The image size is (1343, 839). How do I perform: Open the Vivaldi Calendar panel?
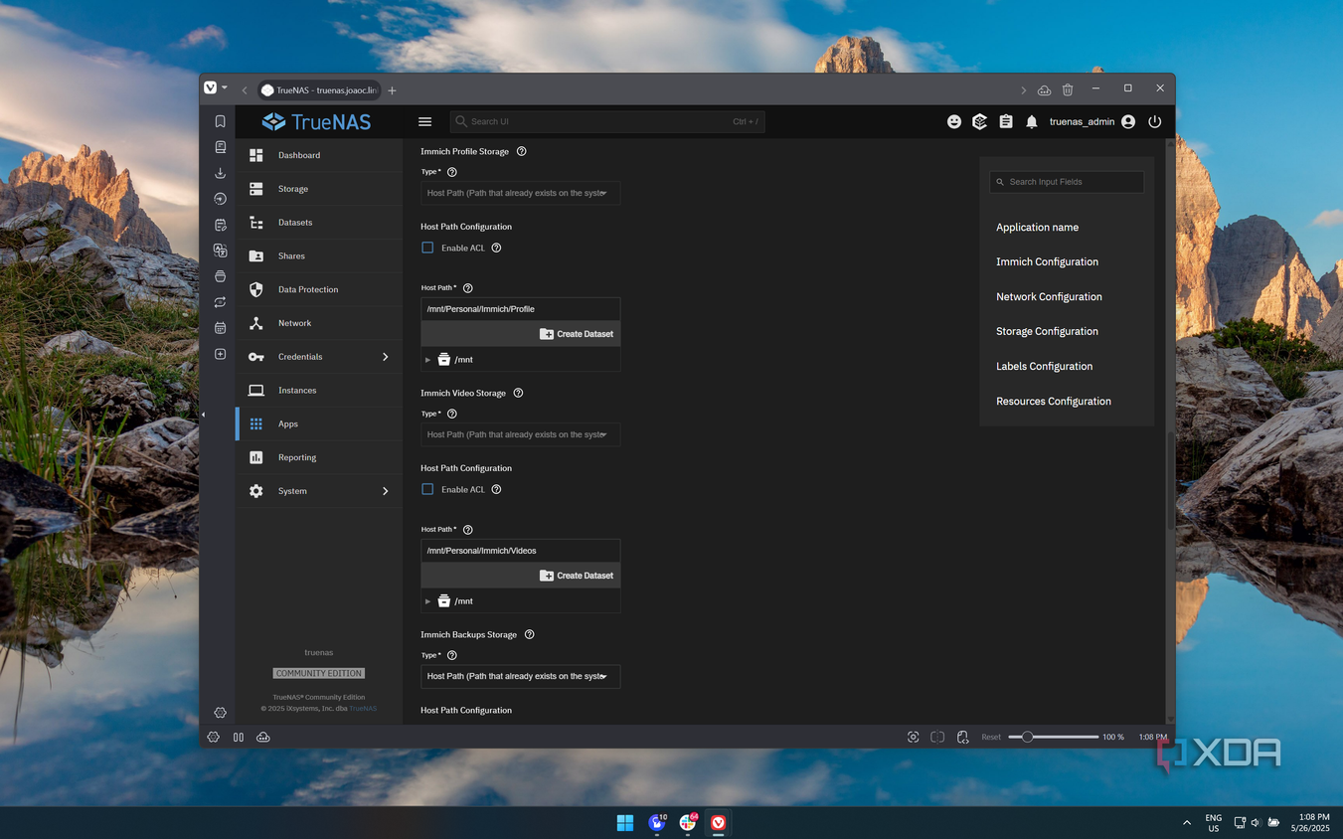(220, 328)
